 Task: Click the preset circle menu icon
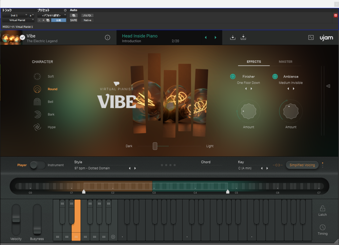coord(65,10)
